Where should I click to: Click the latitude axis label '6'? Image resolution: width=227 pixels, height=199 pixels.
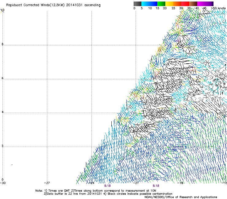pyautogui.click(x=2, y=78)
